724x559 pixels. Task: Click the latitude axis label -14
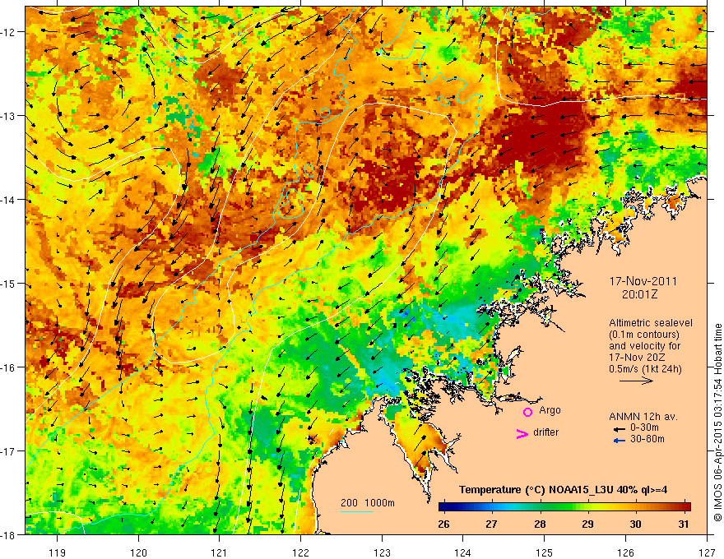pyautogui.click(x=9, y=200)
